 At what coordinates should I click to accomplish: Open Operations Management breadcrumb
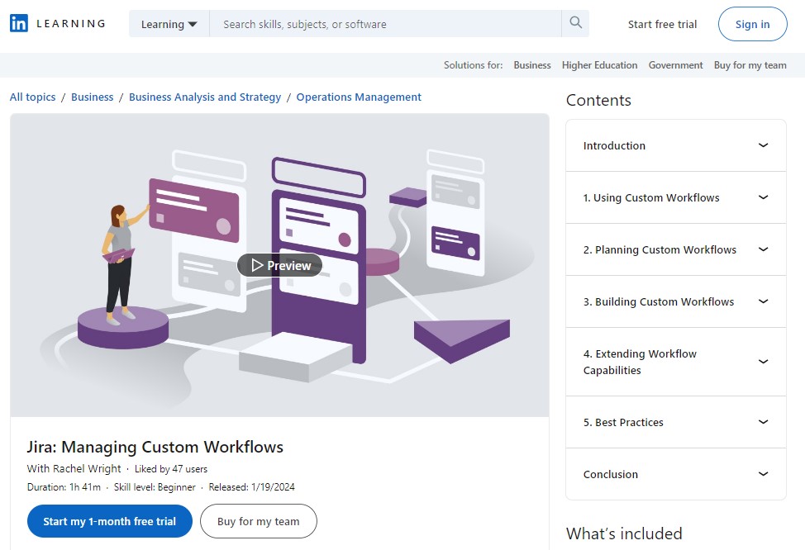point(359,97)
